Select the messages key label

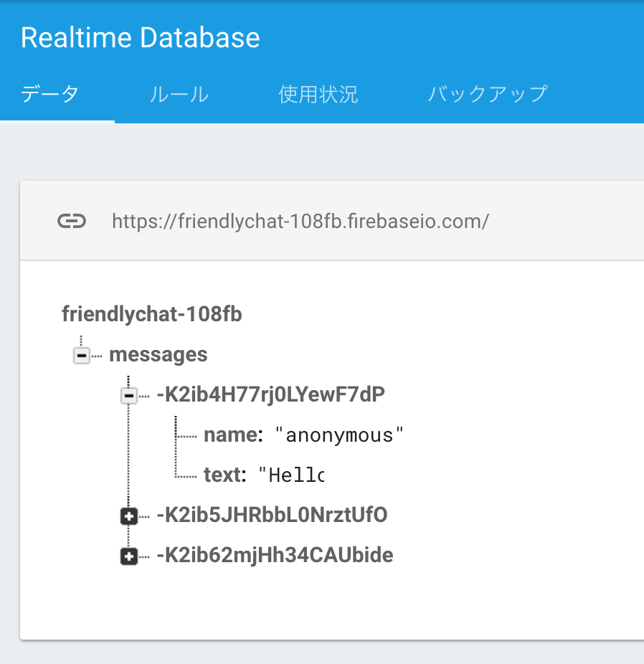(x=158, y=354)
